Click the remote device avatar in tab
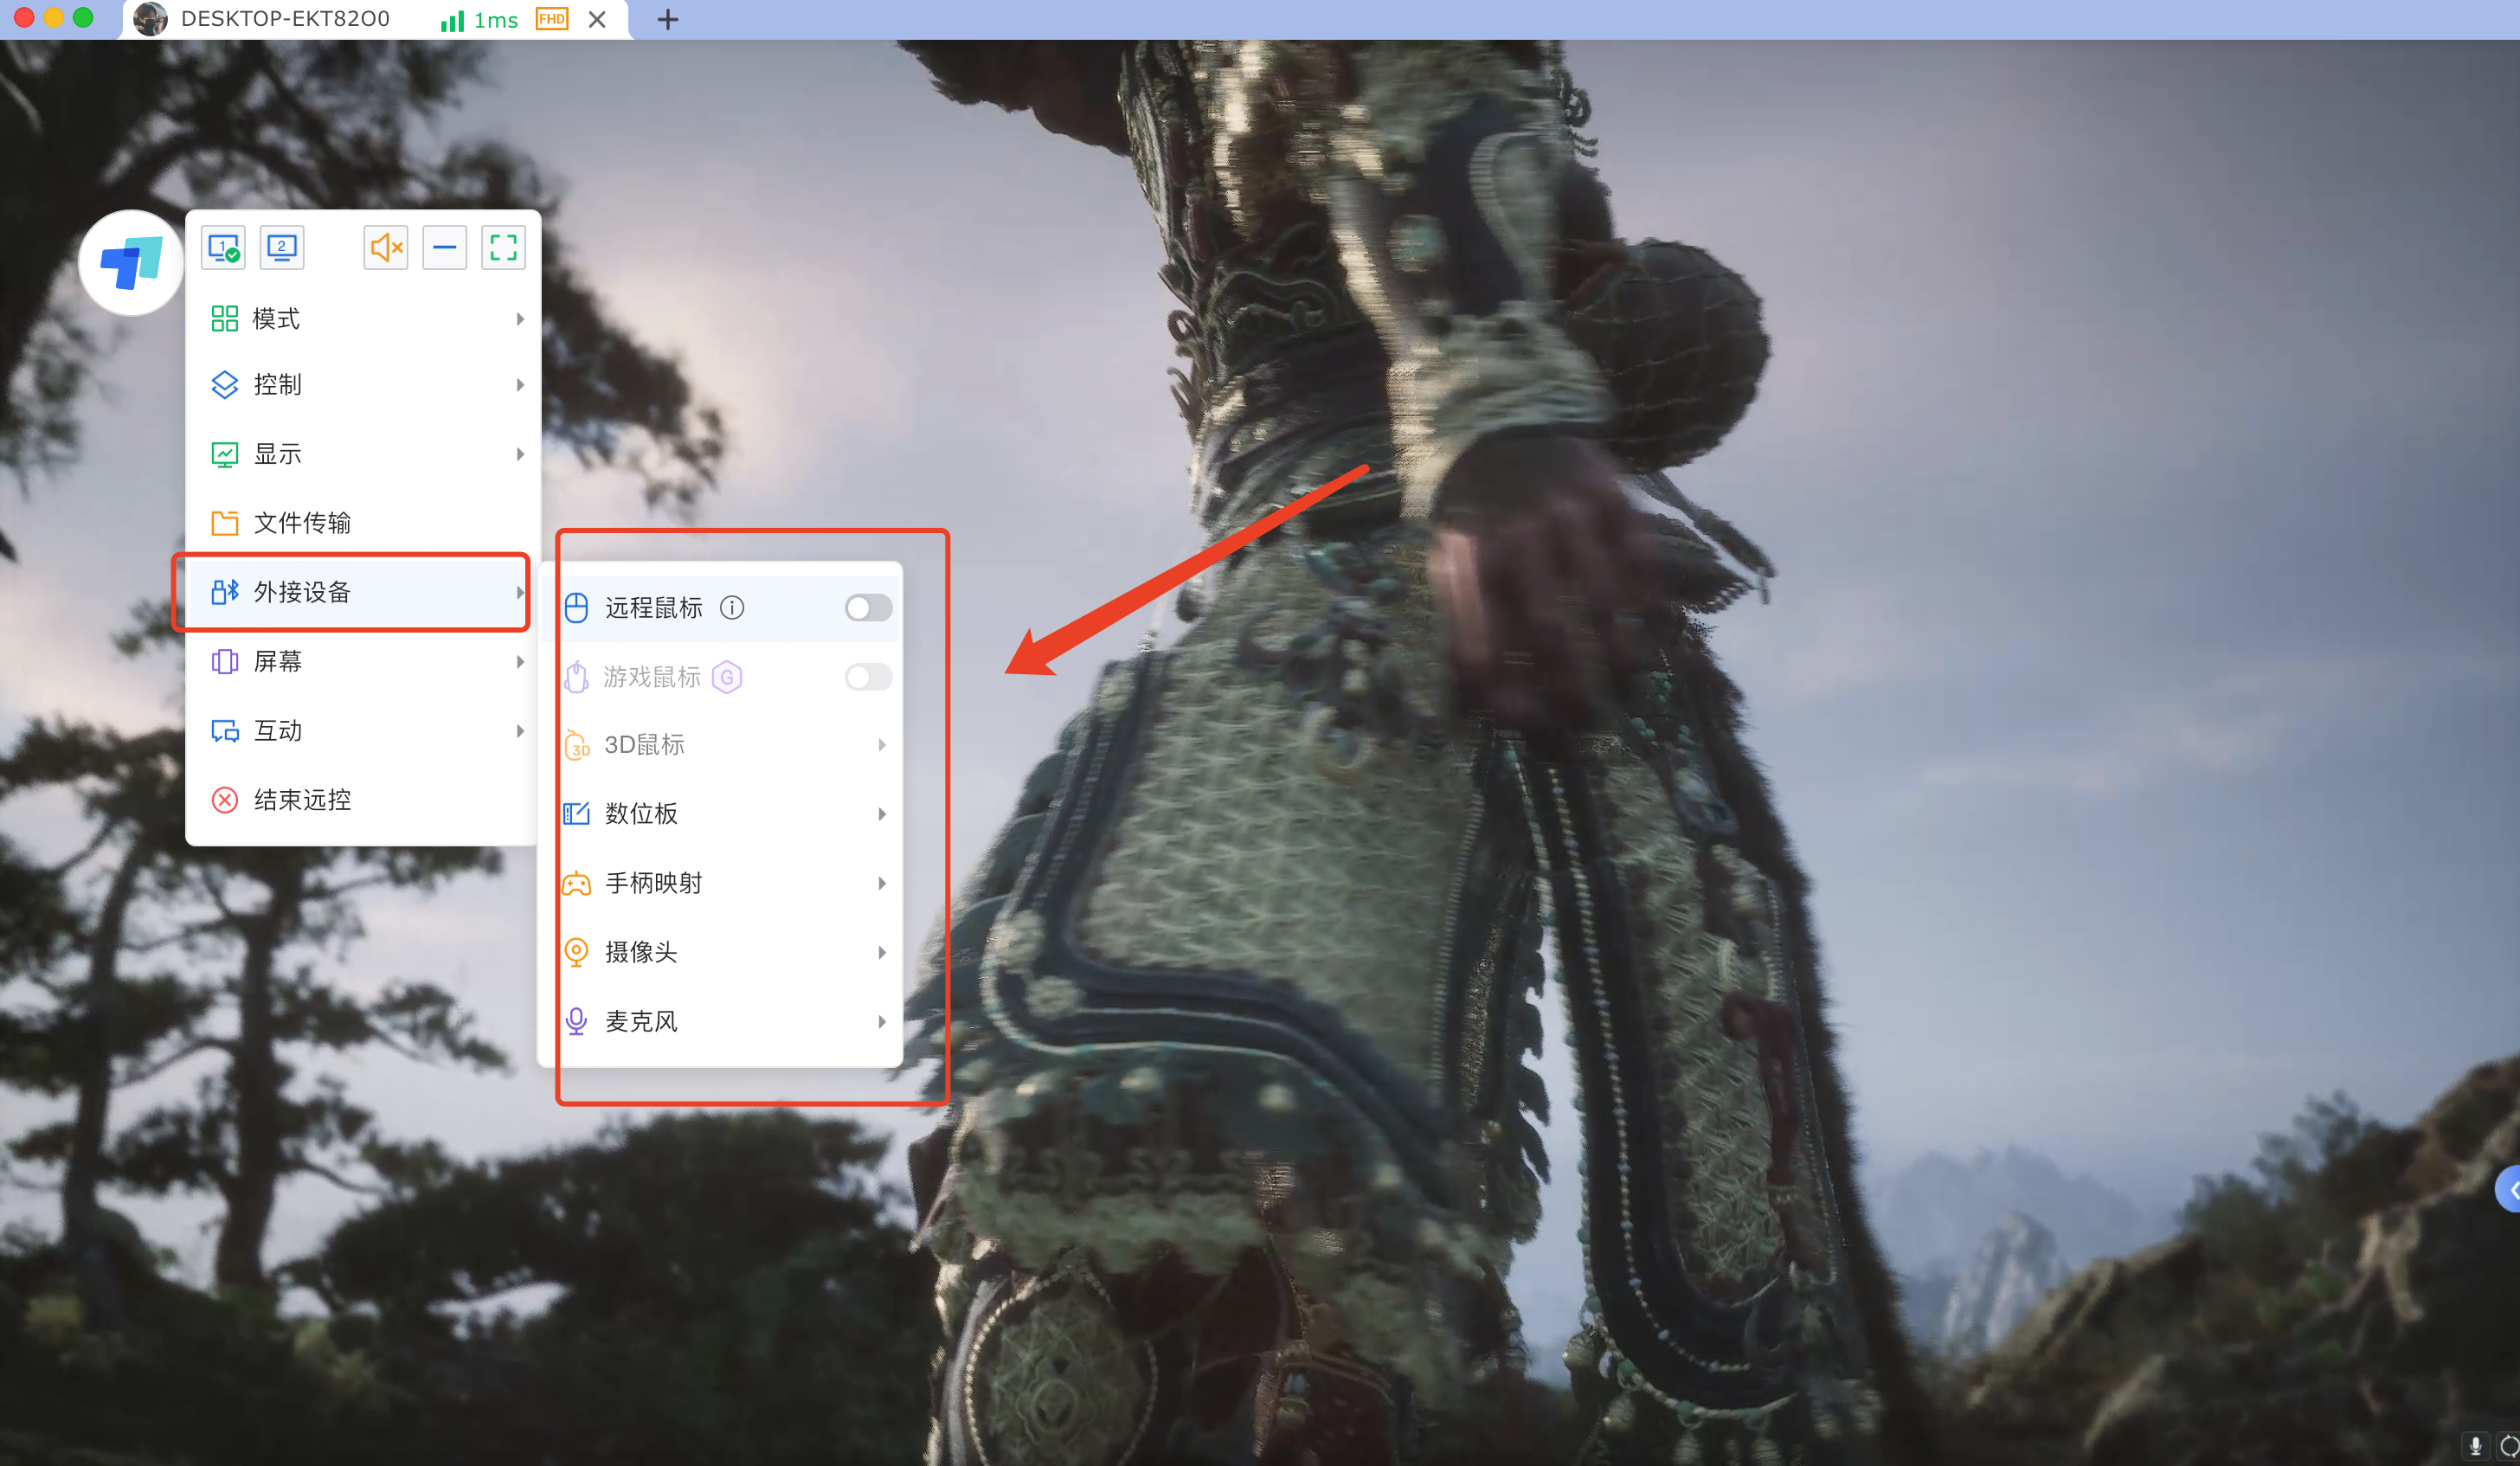The image size is (2520, 1466). (x=151, y=19)
